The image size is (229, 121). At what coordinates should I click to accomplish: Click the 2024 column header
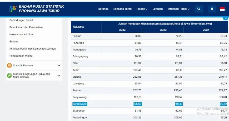coord(206,30)
